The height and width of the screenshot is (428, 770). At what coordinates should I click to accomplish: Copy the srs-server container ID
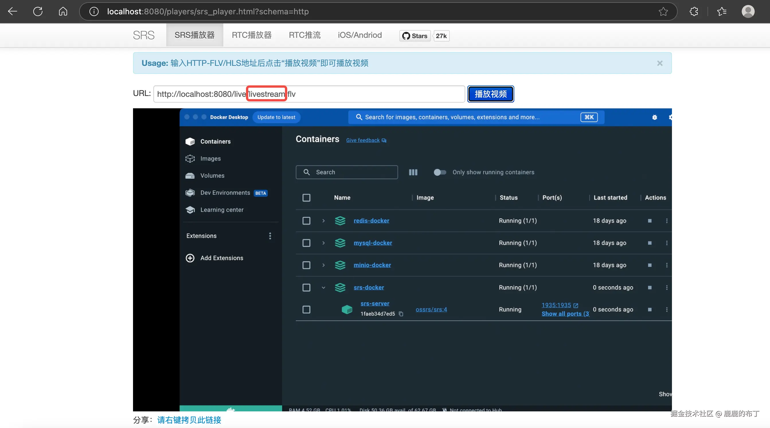401,314
